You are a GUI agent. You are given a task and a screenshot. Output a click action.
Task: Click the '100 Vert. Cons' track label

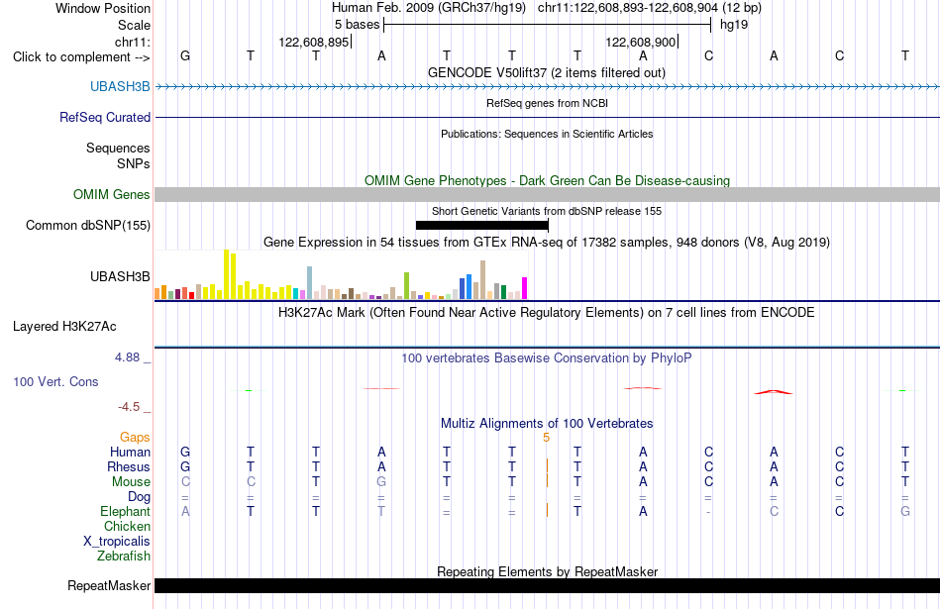(55, 381)
